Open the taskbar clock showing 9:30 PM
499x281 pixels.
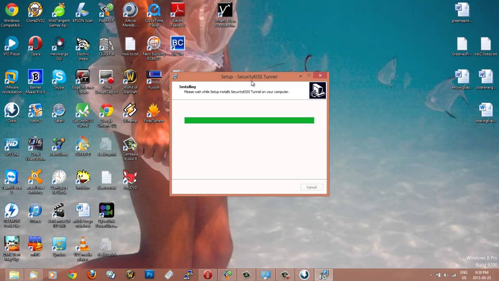[x=482, y=275]
